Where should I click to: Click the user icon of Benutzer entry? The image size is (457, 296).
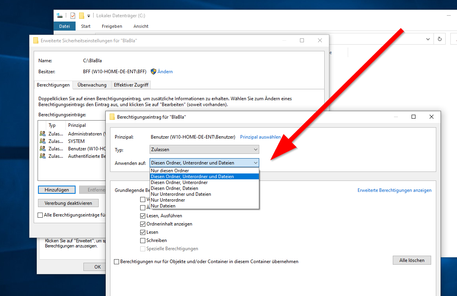coord(43,148)
